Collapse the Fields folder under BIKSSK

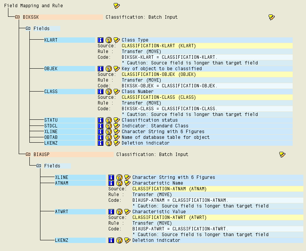click(x=27, y=28)
